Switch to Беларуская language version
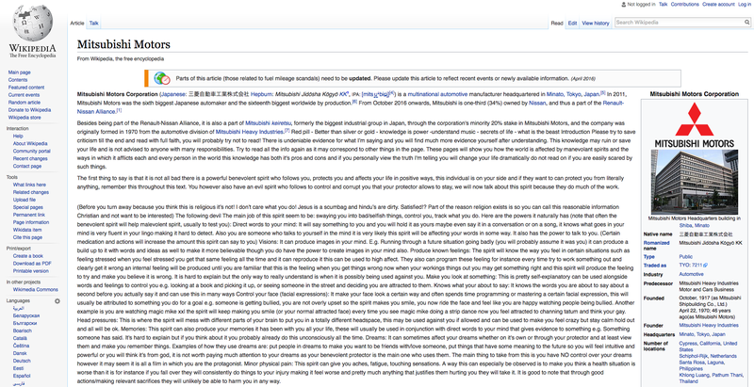This screenshot has height=387, width=754. click(26, 316)
